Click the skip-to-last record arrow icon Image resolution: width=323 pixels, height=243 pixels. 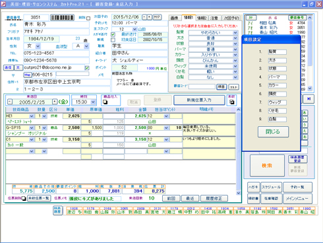click(x=308, y=99)
